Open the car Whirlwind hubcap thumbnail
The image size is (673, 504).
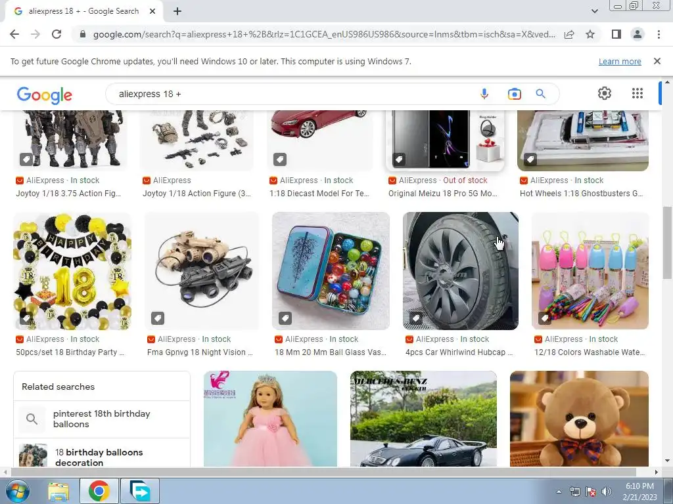click(461, 271)
